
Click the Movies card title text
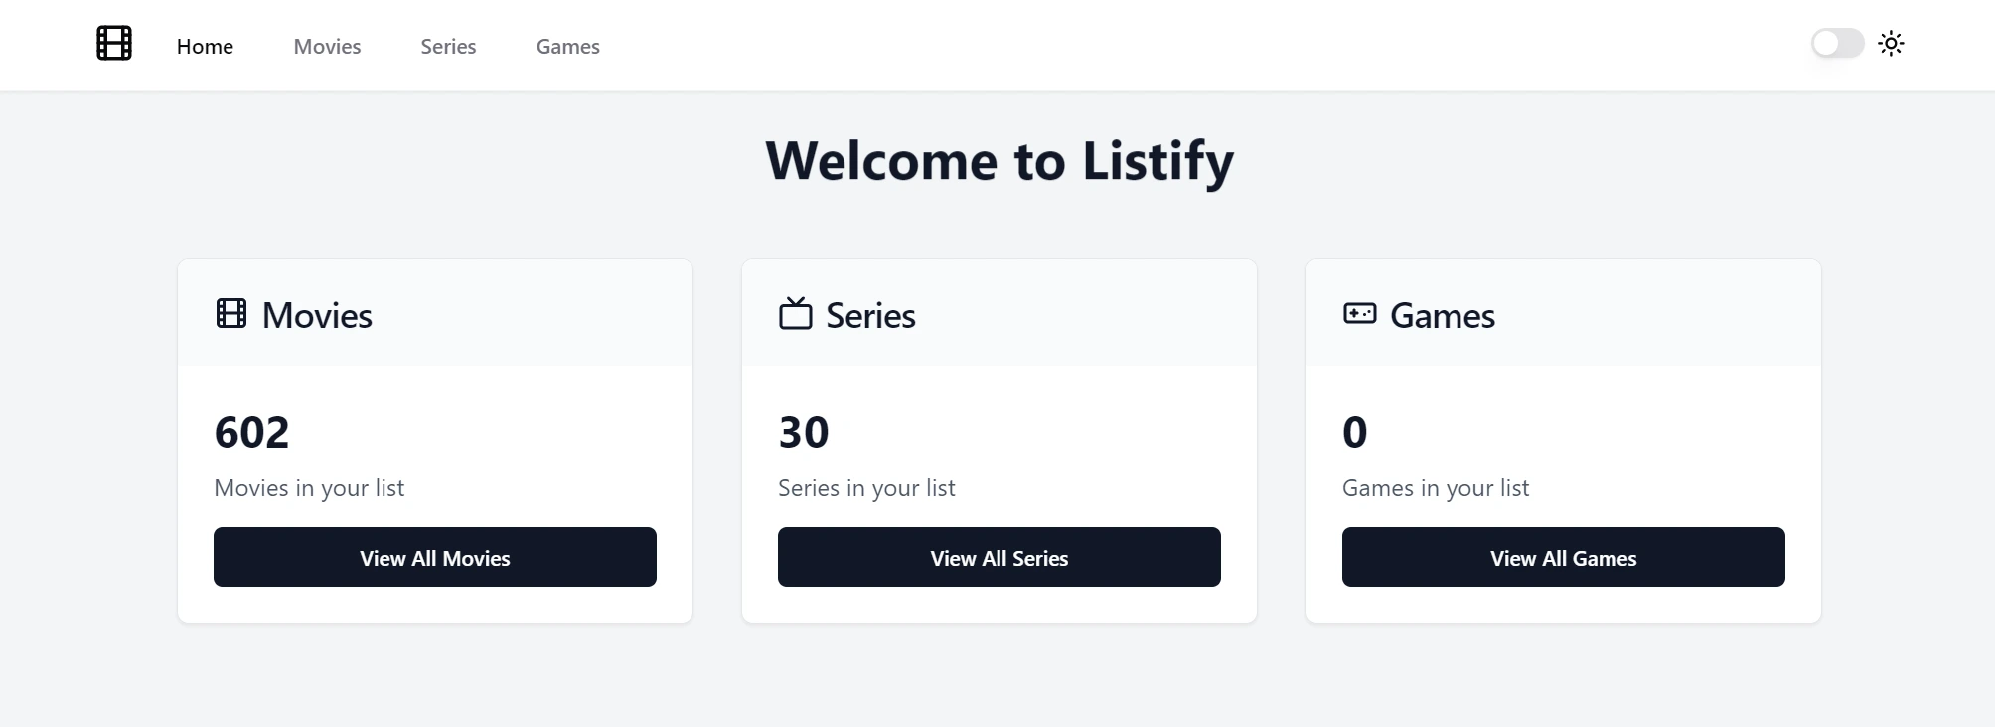(317, 316)
